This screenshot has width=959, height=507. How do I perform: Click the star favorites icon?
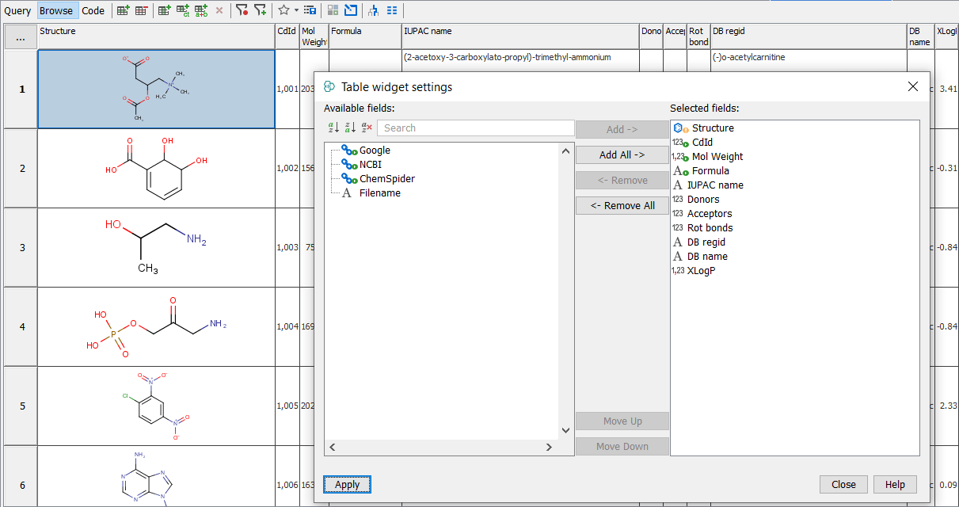point(284,10)
